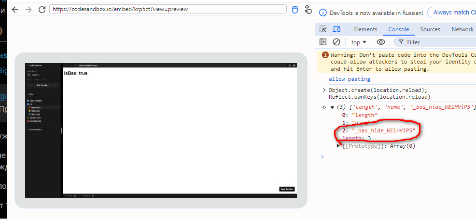The image size is (476, 220).
Task: Clear the console with the clear icon
Action: [x=336, y=42]
